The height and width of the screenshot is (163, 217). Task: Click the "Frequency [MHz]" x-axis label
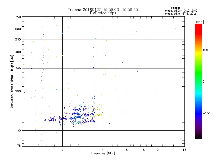[x=103, y=153]
